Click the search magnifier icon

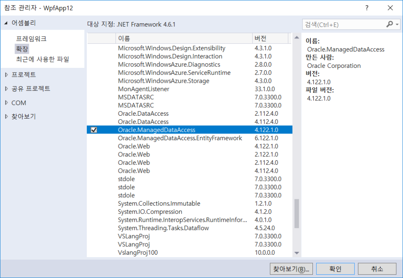pos(390,25)
